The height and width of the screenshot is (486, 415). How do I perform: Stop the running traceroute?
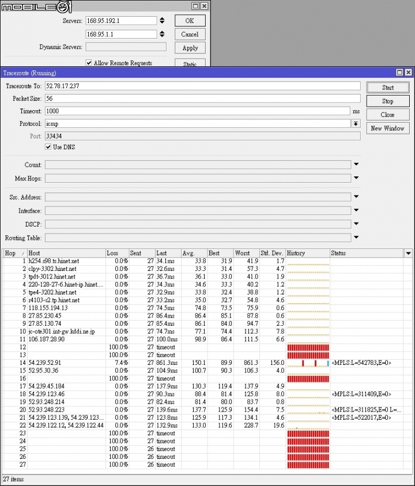388,101
